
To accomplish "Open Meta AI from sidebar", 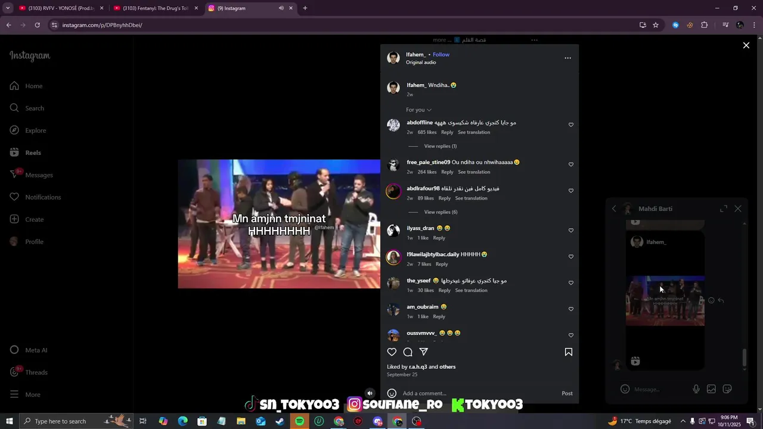I will [x=29, y=350].
